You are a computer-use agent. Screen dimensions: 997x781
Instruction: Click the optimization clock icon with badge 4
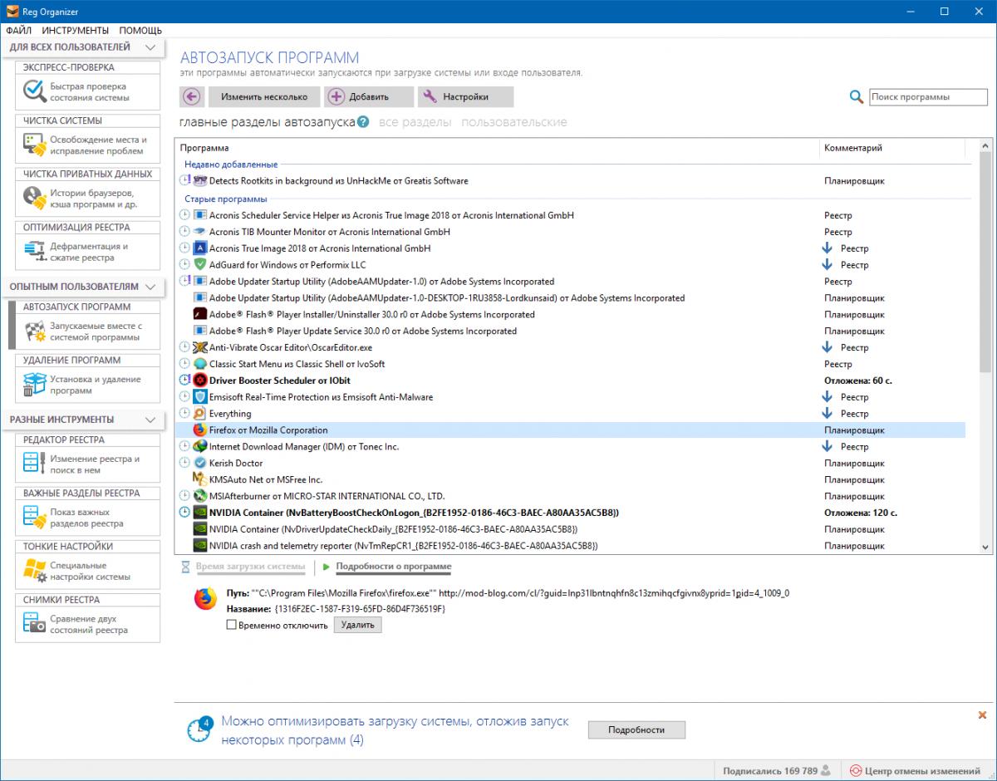(x=199, y=728)
